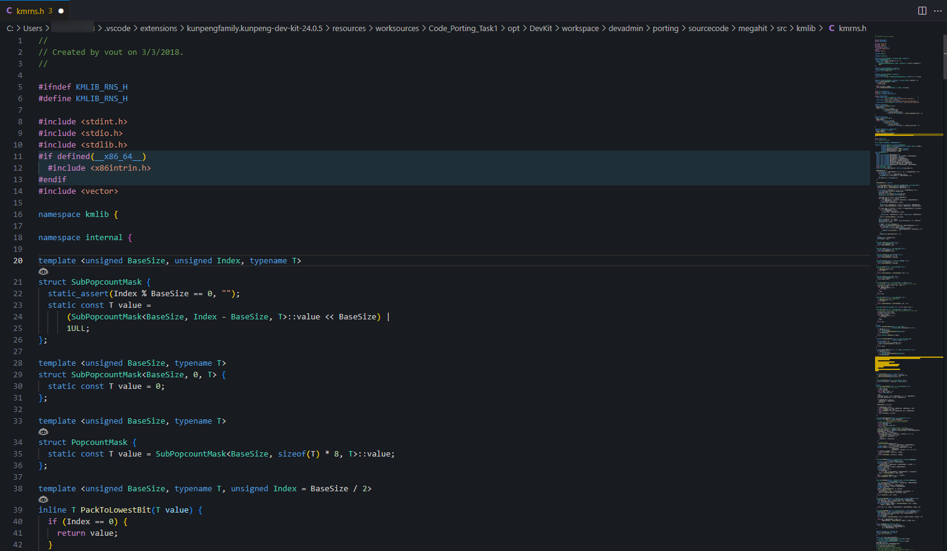Open the sourcecode breadcrumb
This screenshot has width=947, height=551.
coord(709,28)
